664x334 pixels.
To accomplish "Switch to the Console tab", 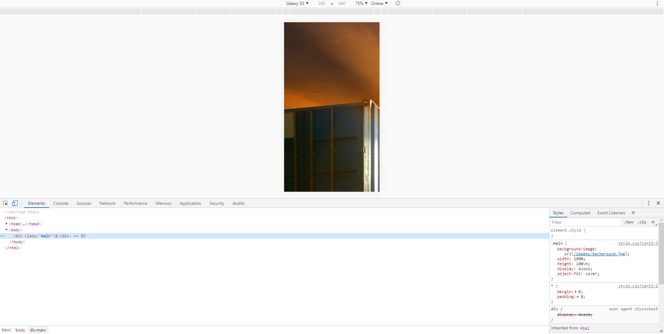I will 60,203.
